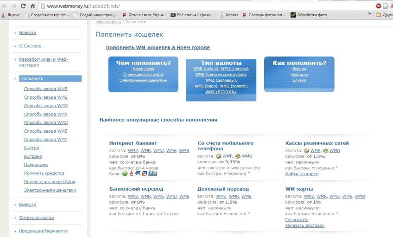
Task: Open Способы ввода WMG link
Action: coord(46,106)
